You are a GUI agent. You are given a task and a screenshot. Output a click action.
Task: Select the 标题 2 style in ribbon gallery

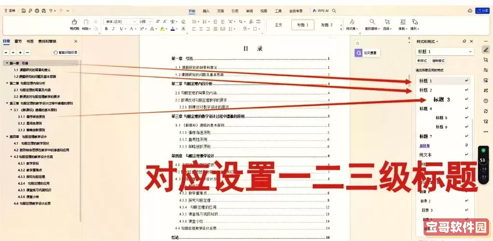tap(327, 25)
